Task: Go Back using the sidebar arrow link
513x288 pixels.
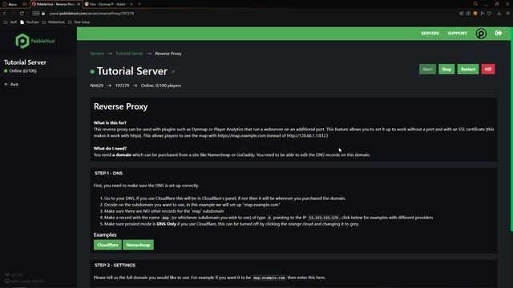Action: tap(11, 84)
